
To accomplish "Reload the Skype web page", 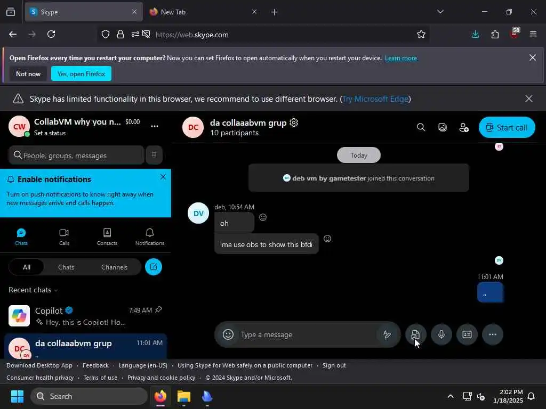I will click(51, 35).
